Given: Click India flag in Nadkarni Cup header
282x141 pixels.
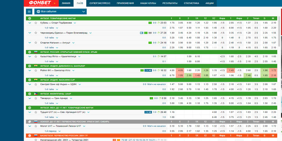Looking at the screenshot, I should tap(36, 80).
